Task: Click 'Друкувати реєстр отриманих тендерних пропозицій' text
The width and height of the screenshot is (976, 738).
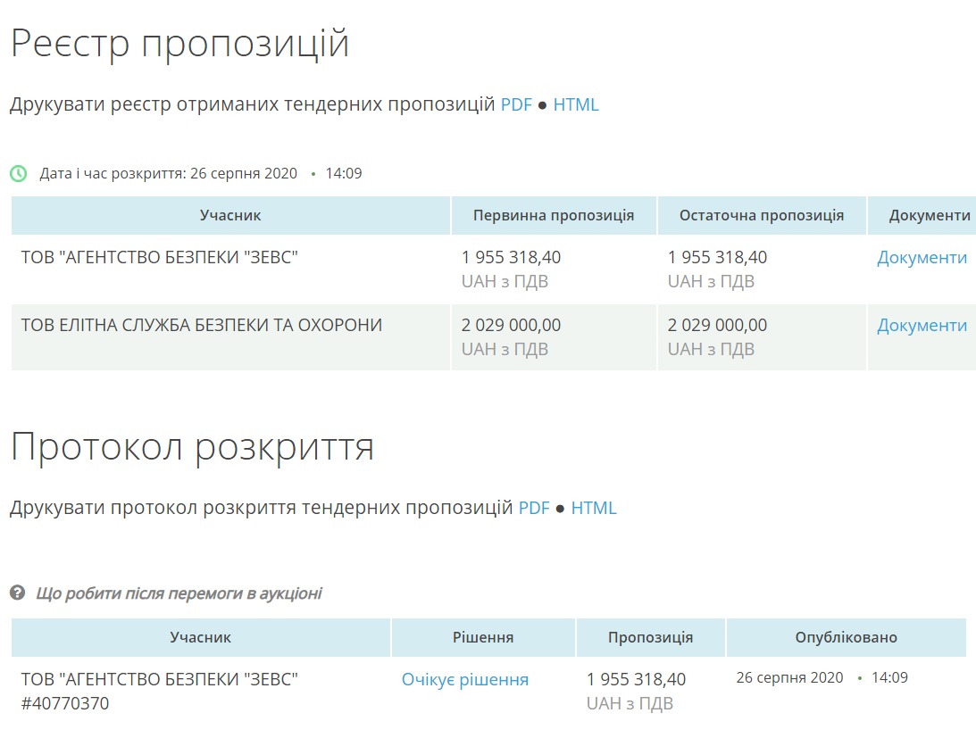Action: click(252, 104)
